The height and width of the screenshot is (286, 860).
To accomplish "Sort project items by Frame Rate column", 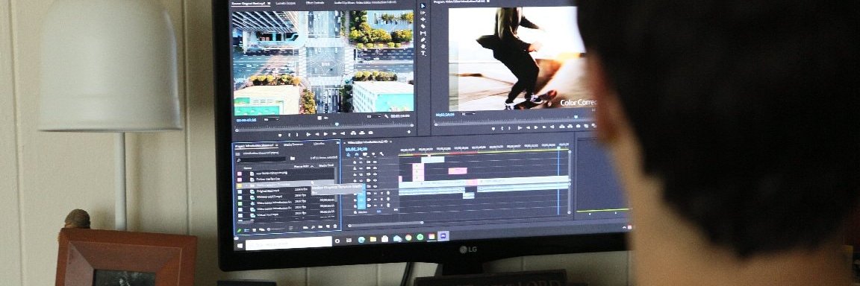I will click(x=301, y=166).
